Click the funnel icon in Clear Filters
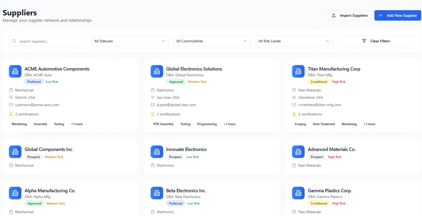This screenshot has height=216, width=422. click(364, 41)
